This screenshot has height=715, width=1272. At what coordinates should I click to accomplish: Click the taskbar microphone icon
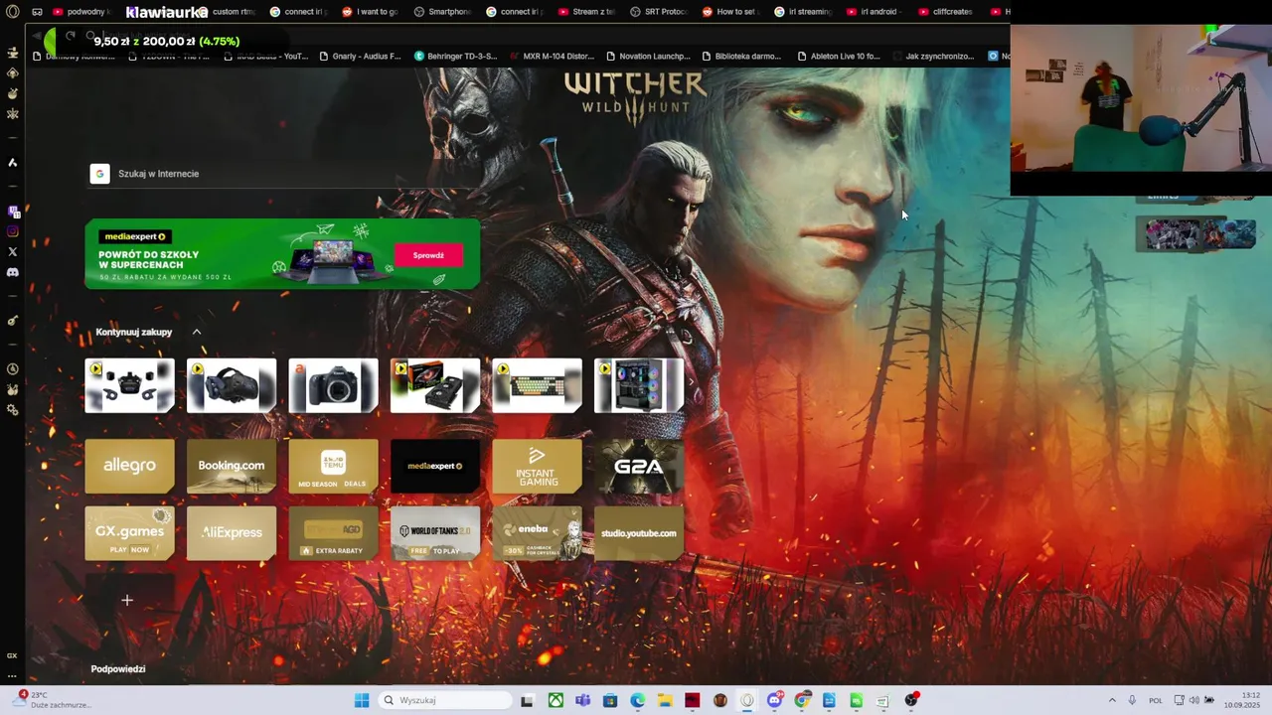click(1132, 700)
